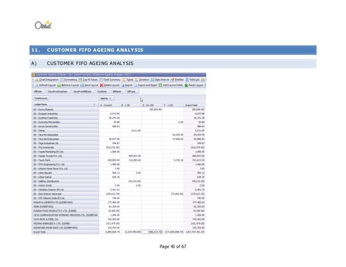This screenshot has height=267, width=346.
Task: Open Chart Integration from the toolbar
Action: pyautogui.click(x=47, y=80)
